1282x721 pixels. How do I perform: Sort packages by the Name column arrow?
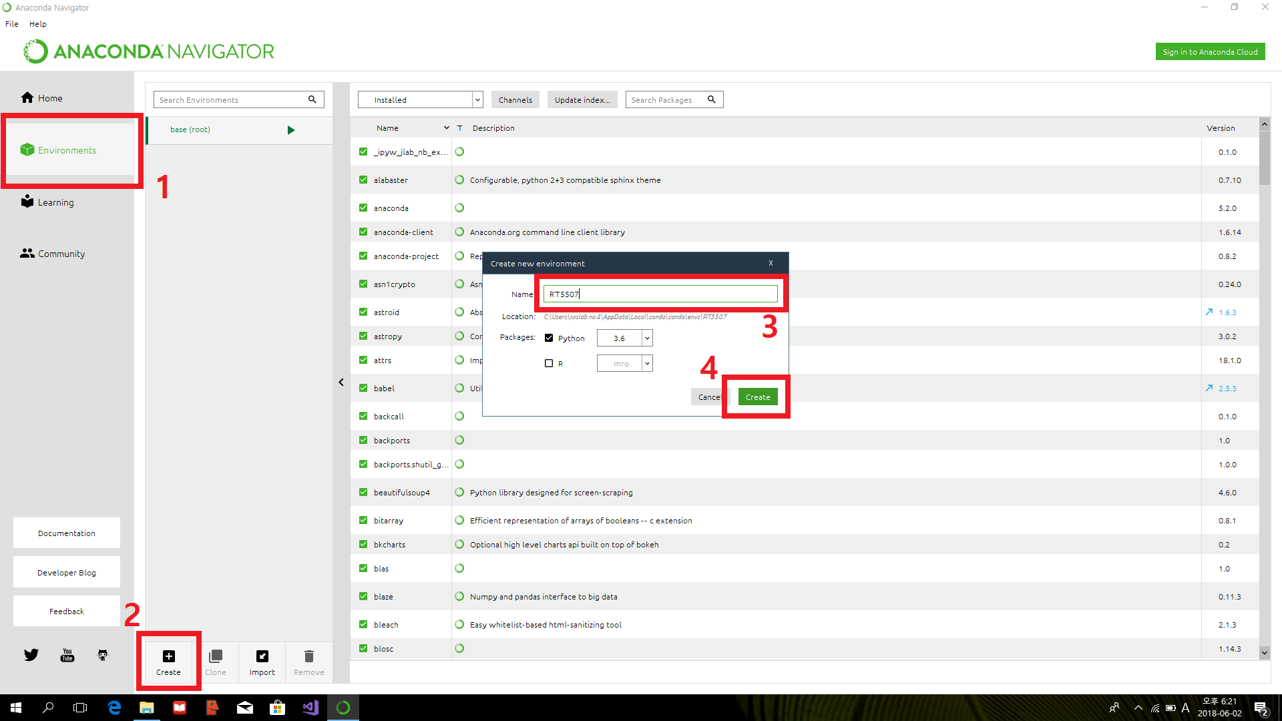[447, 128]
